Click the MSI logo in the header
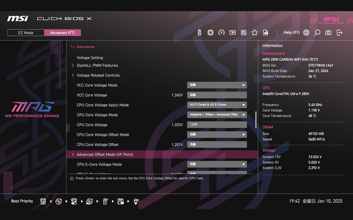 18,18
